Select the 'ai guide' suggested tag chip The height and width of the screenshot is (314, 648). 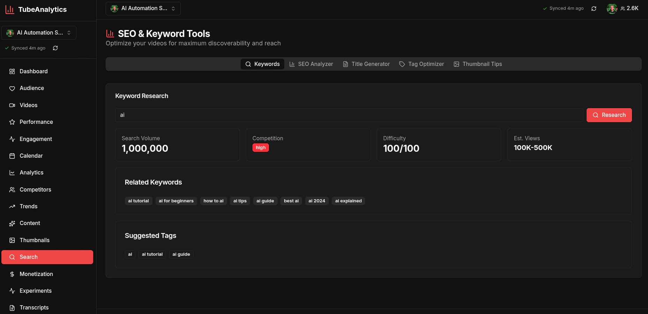[x=181, y=254]
